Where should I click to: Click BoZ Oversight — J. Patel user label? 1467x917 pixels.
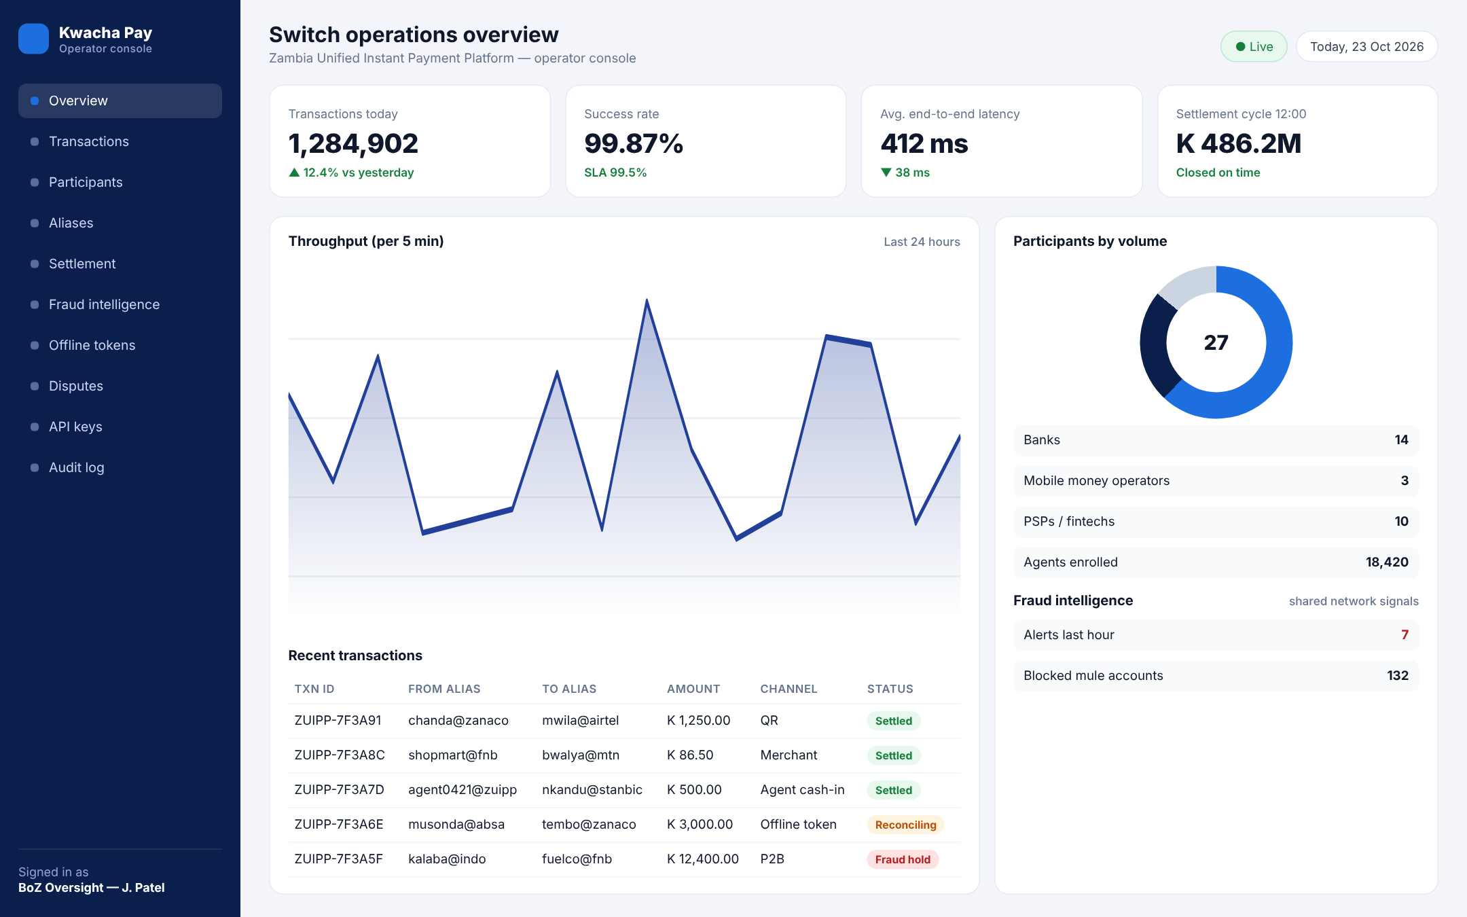pyautogui.click(x=92, y=888)
